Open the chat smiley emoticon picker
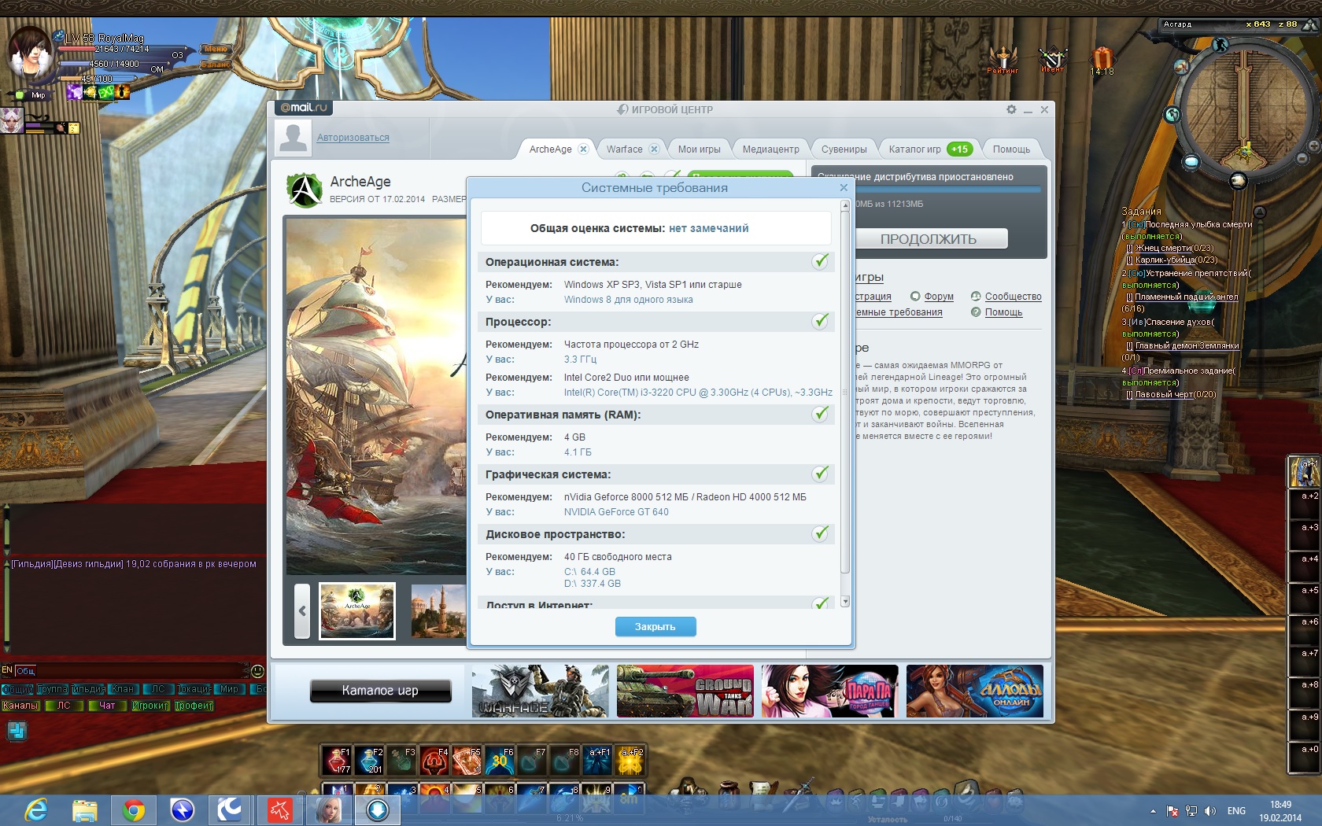The image size is (1322, 826). tap(257, 671)
